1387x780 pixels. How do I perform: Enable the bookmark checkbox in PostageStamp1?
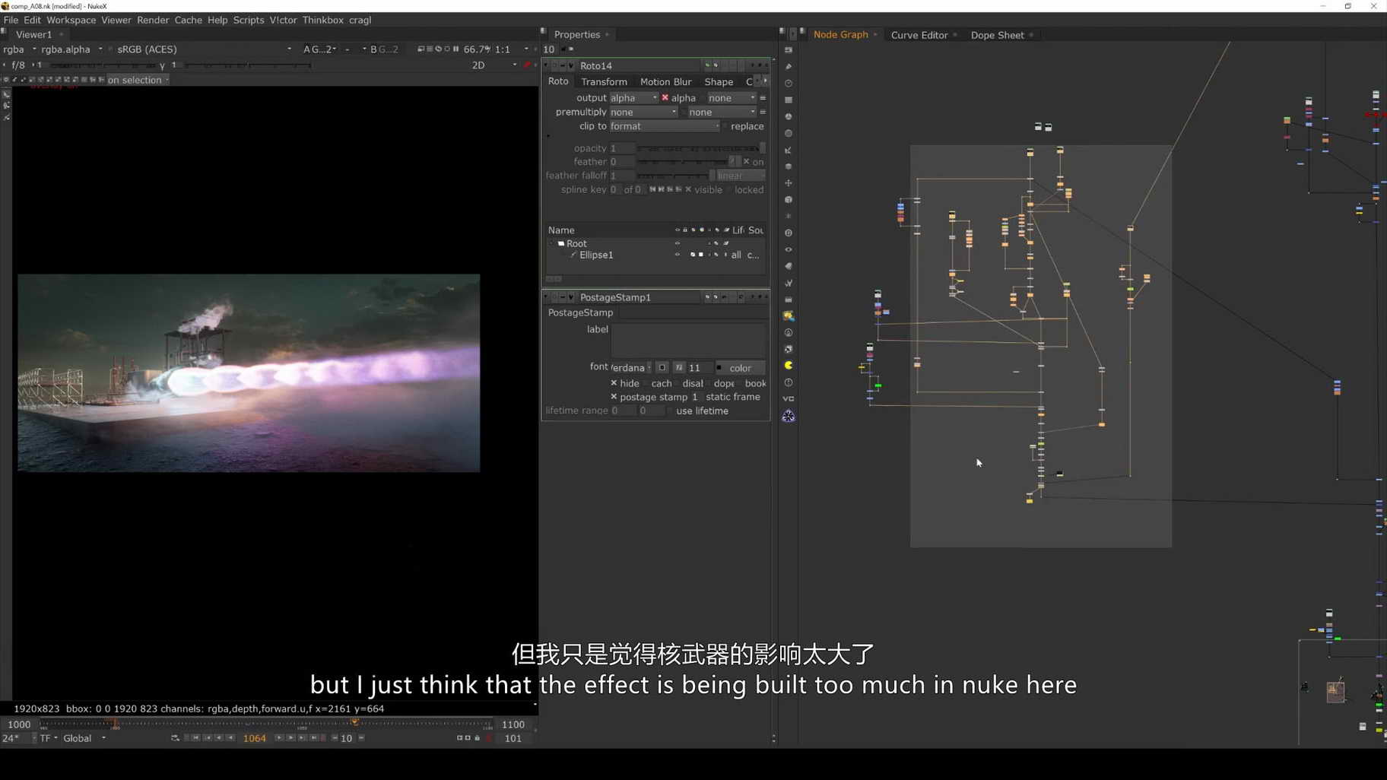[x=740, y=383]
